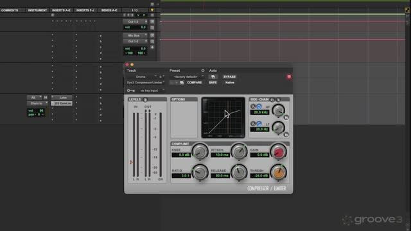
Task: Click the RATIO 3.0:1 value field
Action: tap(181, 176)
